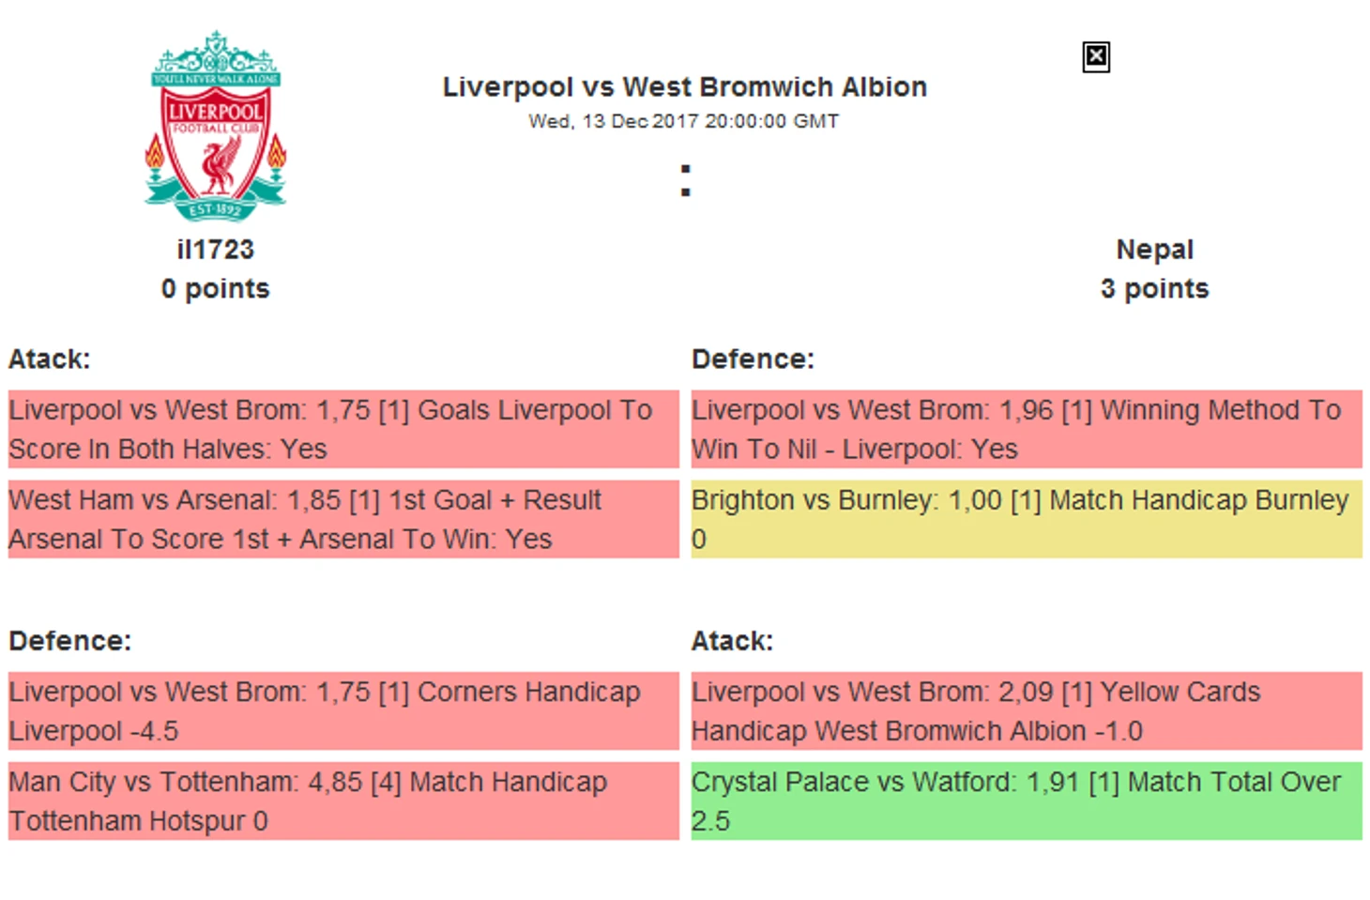This screenshot has height=900, width=1370.
Task: Select Man City vs Tottenham handicap bet
Action: [x=343, y=801]
